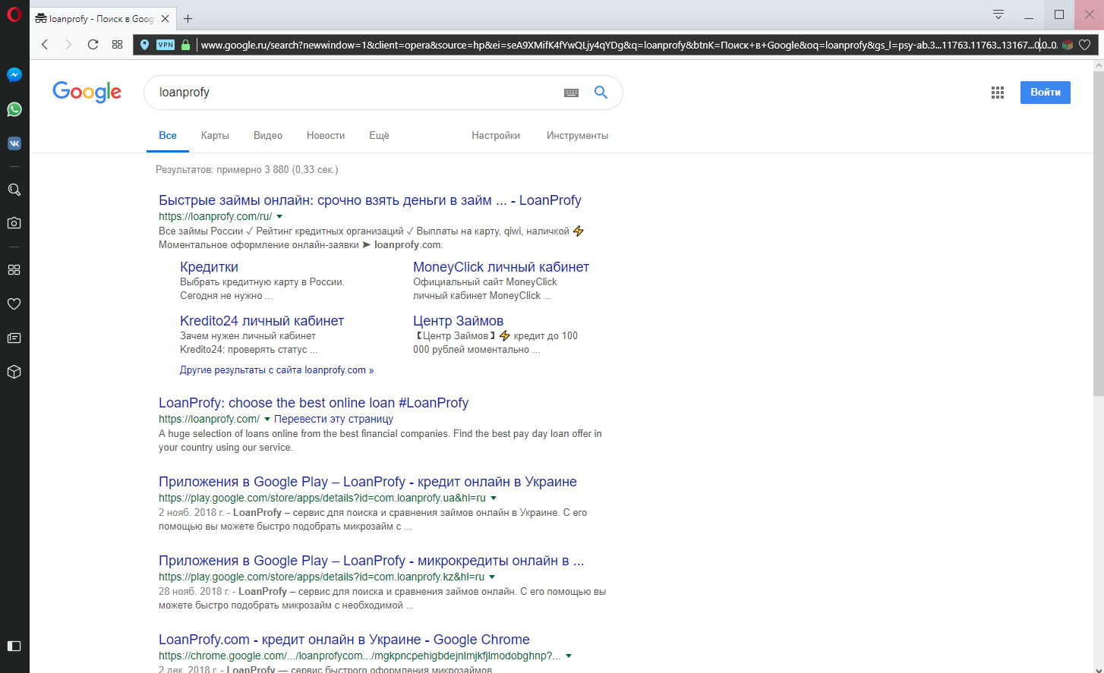Open WhatsApp in the sidebar
This screenshot has width=1104, height=673.
pos(14,109)
